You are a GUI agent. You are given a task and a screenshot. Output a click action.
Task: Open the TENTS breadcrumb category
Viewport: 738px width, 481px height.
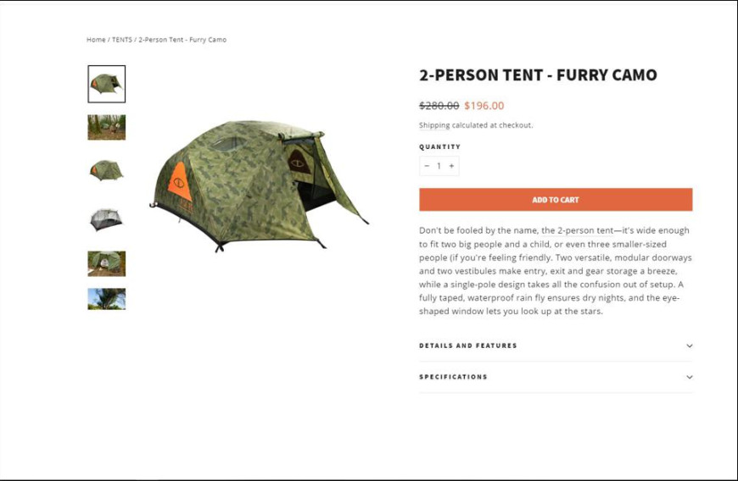tap(122, 40)
